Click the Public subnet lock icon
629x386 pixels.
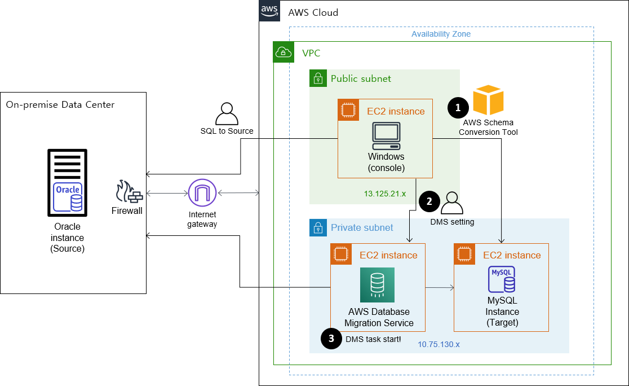tap(318, 78)
